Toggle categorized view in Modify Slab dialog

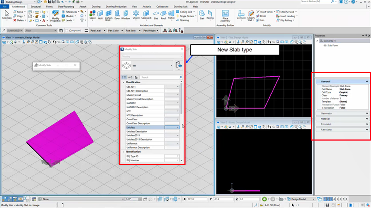[124, 77]
